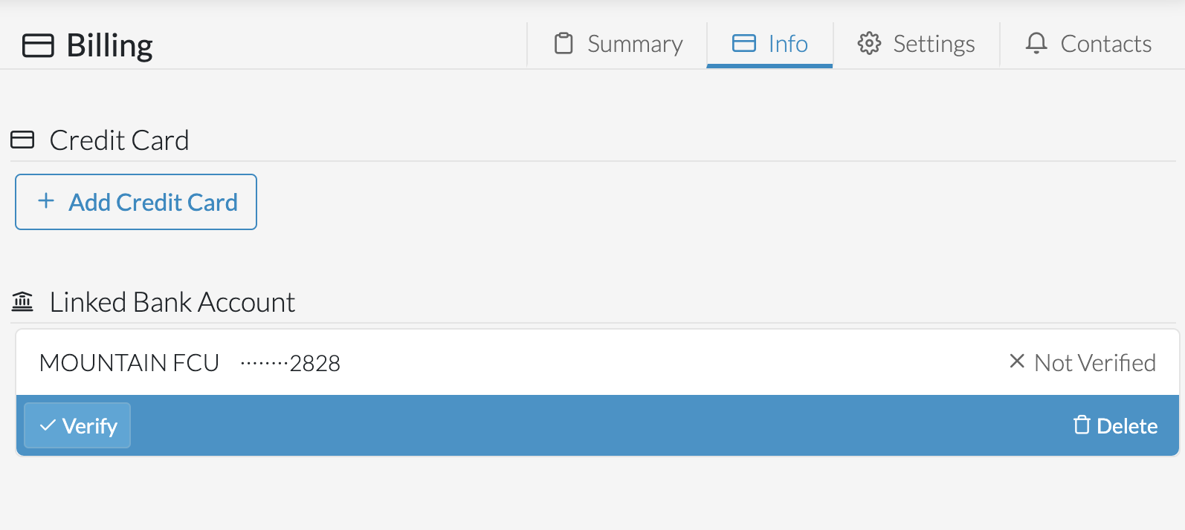
Task: Click the checkmark icon in Verify button
Action: point(48,425)
